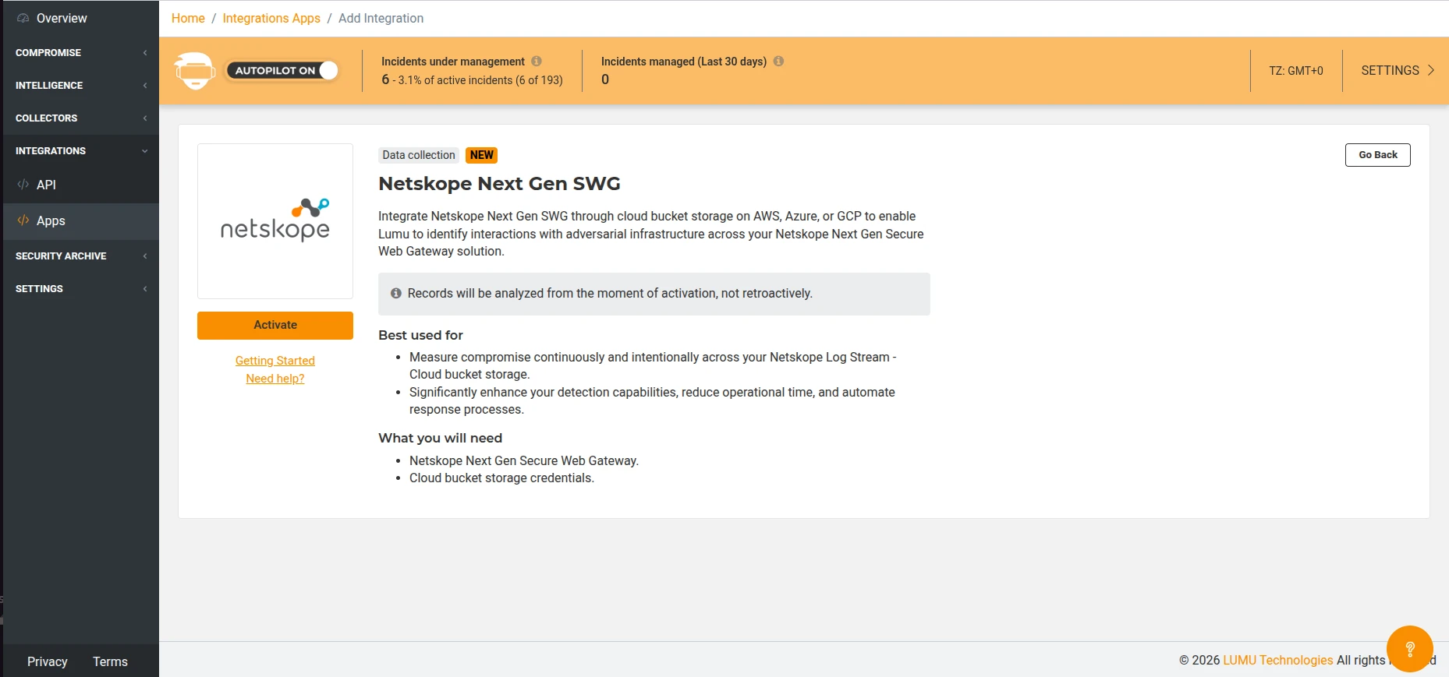Click the code icon next to Apps

(23, 220)
